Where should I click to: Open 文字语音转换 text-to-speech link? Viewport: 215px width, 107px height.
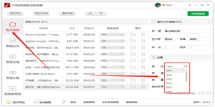click(110, 102)
